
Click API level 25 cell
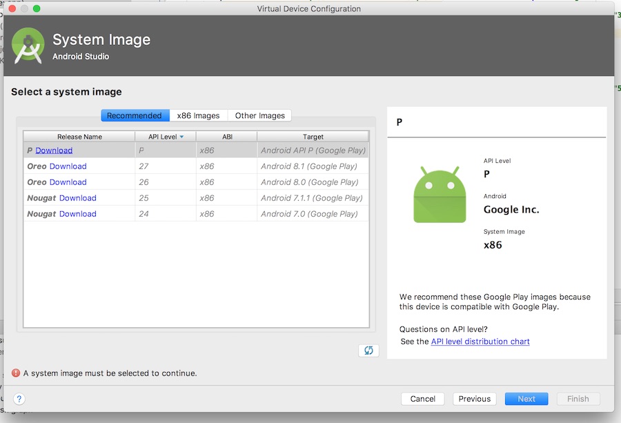pyautogui.click(x=166, y=198)
